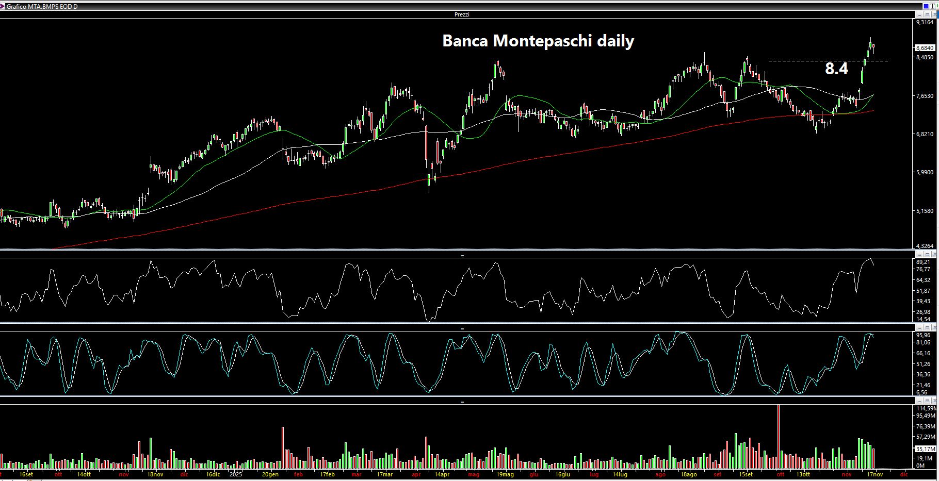Click the 6,56 stochastic scale value
Image resolution: width=939 pixels, height=481 pixels.
921,392
